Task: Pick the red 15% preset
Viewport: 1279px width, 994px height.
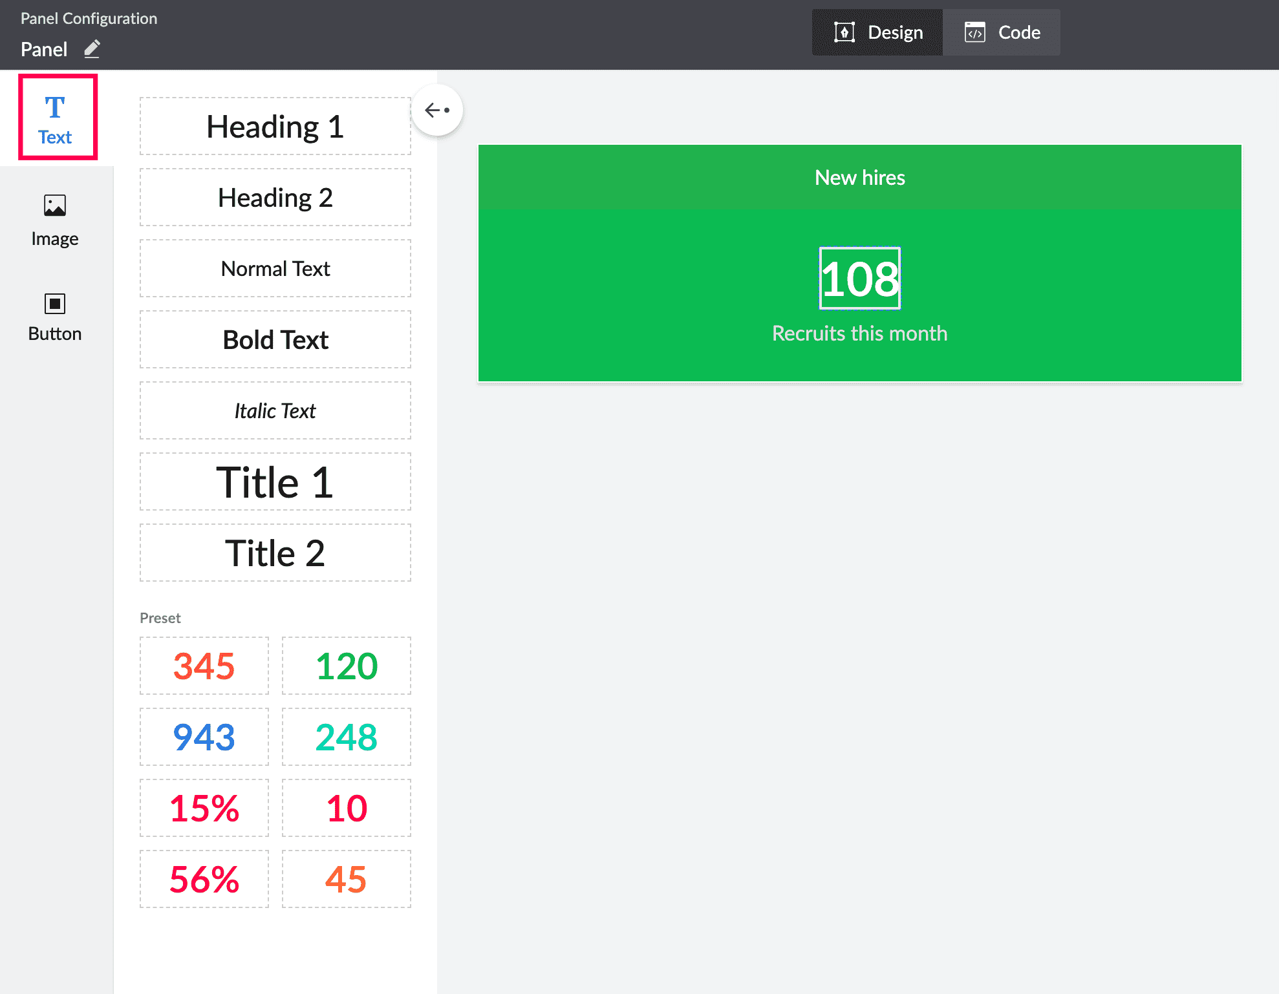Action: (204, 809)
